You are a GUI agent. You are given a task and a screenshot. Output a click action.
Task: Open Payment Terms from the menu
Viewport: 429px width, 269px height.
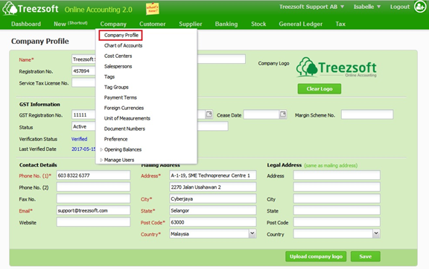pos(121,97)
